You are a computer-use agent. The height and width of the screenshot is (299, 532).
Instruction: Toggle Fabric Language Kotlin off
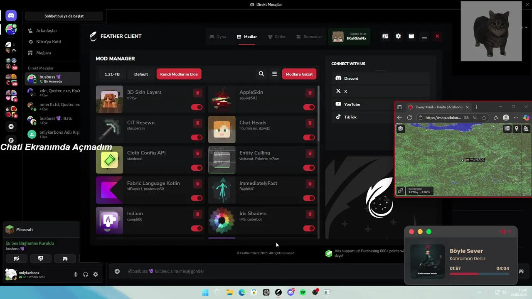[197, 198]
